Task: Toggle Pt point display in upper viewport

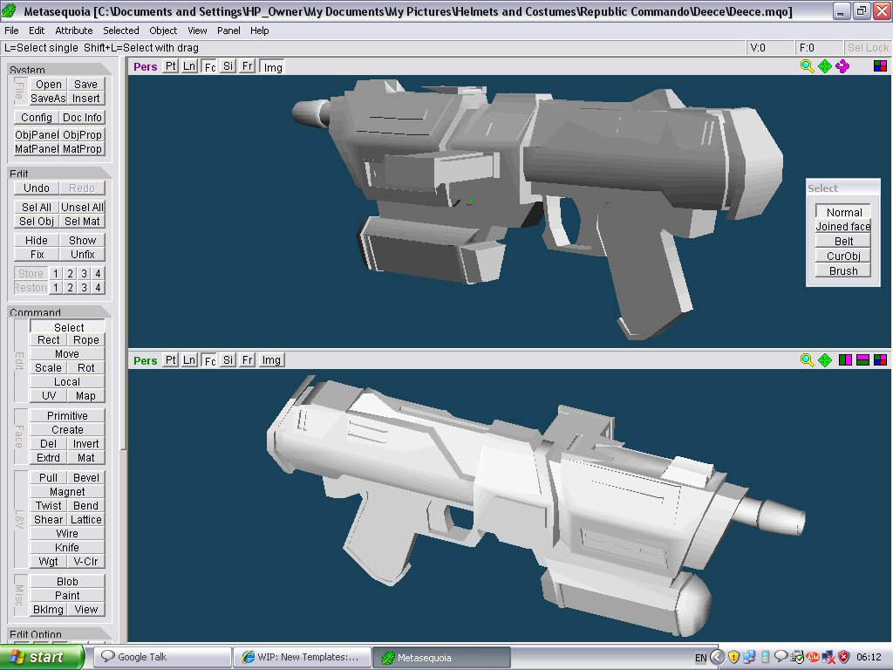Action: click(170, 66)
